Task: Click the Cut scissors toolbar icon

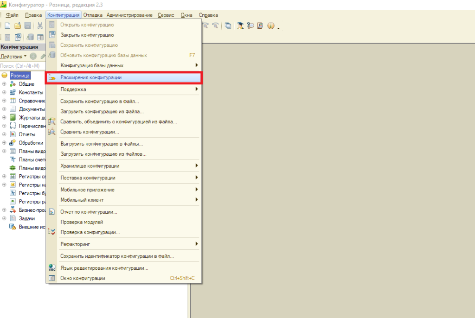Action: click(x=40, y=26)
